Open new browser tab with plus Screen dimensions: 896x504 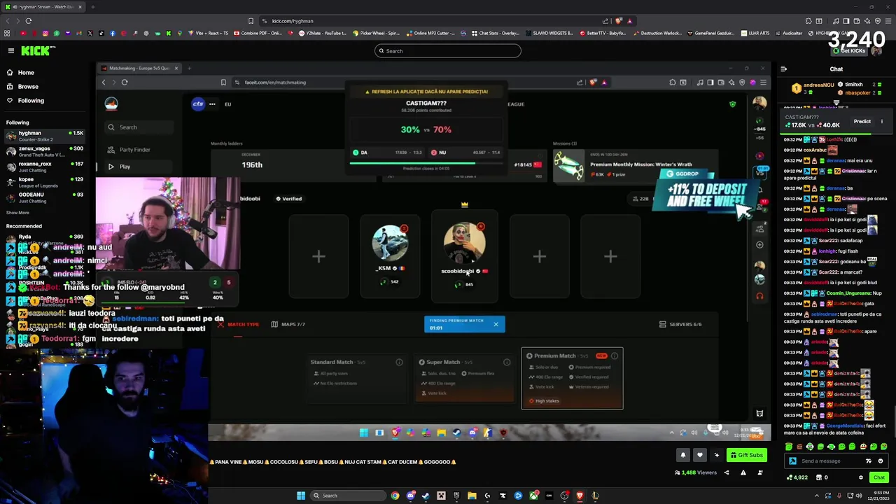point(92,7)
